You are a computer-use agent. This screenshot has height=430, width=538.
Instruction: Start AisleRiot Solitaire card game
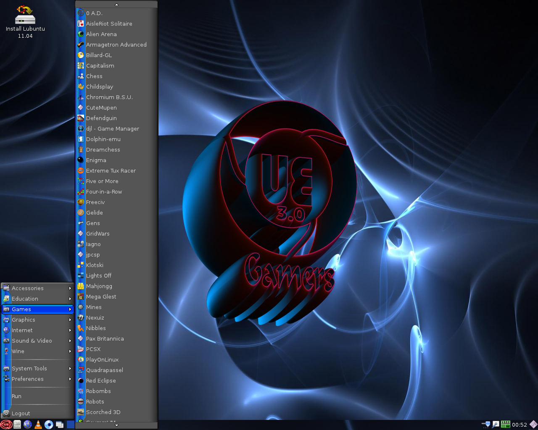click(x=116, y=24)
